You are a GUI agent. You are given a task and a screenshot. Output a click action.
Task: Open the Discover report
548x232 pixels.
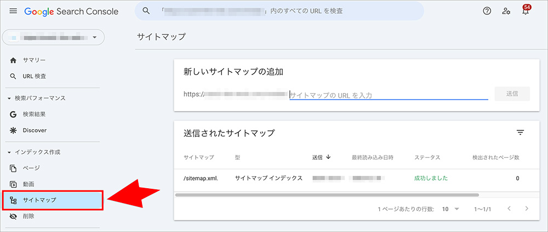click(35, 130)
